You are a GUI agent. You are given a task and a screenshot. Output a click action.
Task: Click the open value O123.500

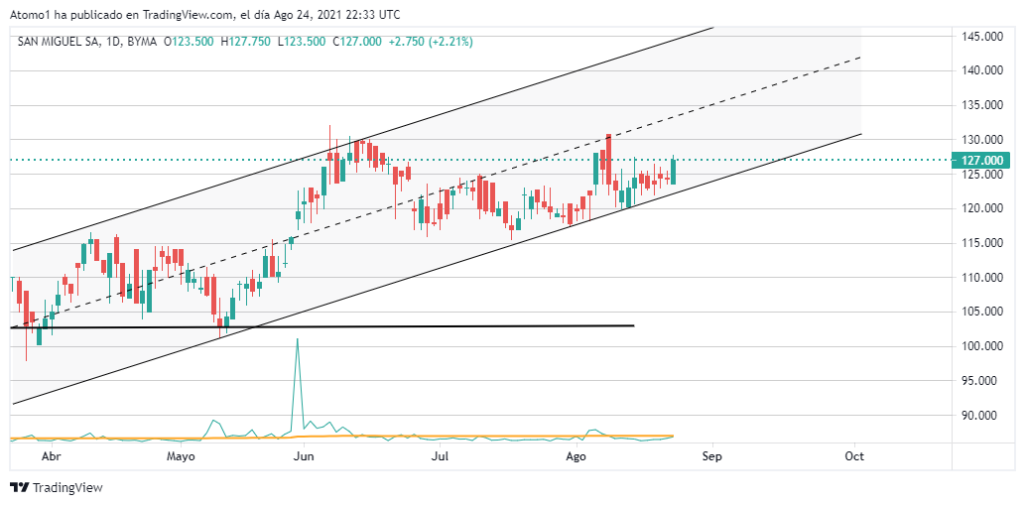189,41
